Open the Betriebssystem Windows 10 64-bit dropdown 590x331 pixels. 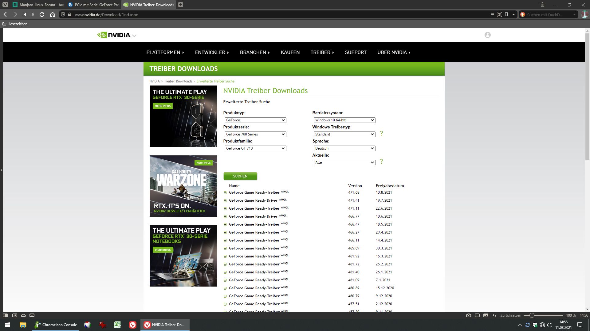[344, 120]
